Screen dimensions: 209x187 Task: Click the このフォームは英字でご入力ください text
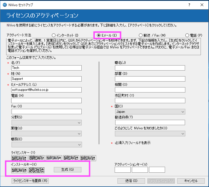(x=31, y=58)
